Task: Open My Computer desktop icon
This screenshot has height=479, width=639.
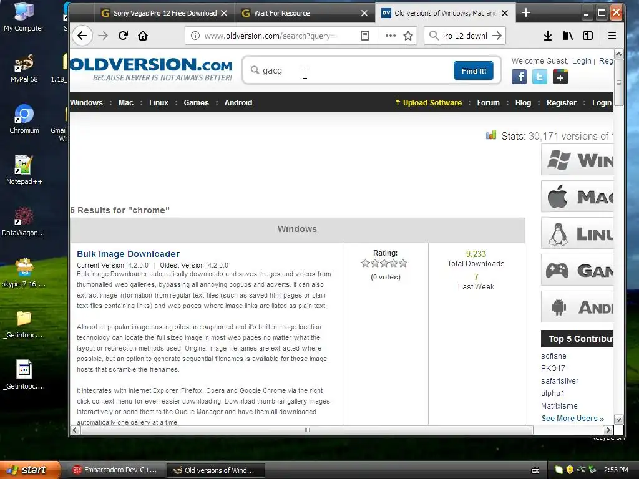Action: point(24,17)
